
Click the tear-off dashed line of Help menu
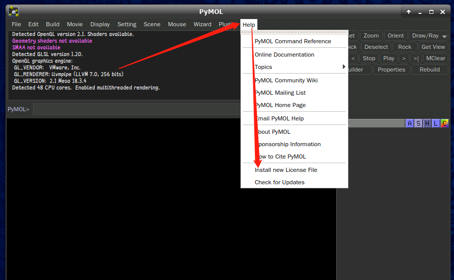pyautogui.click(x=294, y=32)
